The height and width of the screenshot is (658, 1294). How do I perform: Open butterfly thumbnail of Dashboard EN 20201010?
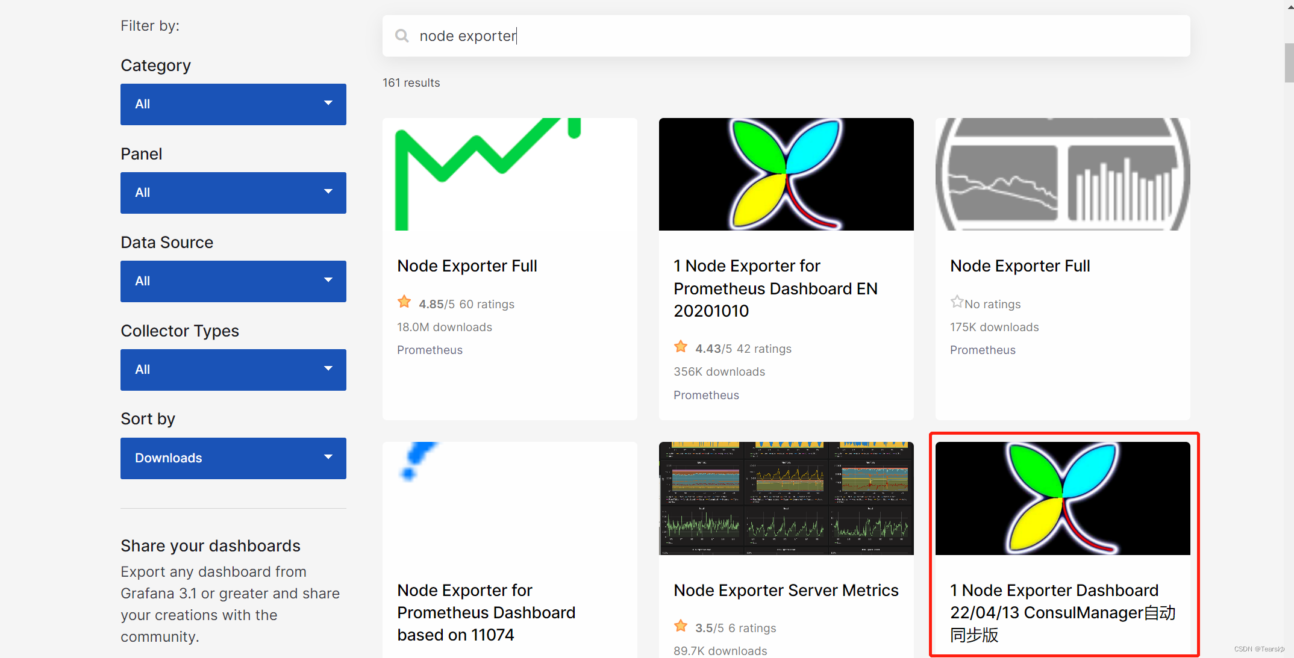click(786, 174)
